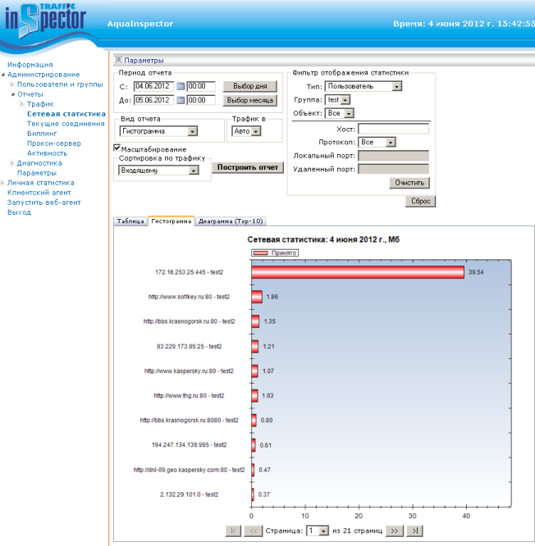Click the Клиентский агент link

(x=39, y=193)
